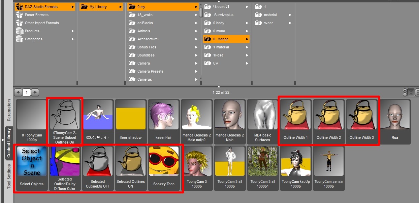This screenshot has height=203, width=419.
Task: Open the 0 ToonyCam 1000p preset
Action: (32, 122)
